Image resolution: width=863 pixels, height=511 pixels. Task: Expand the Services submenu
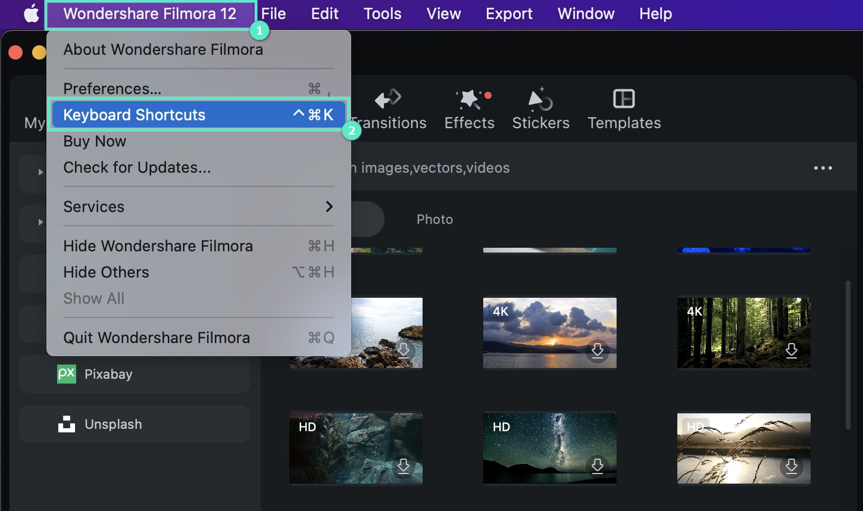coord(199,207)
